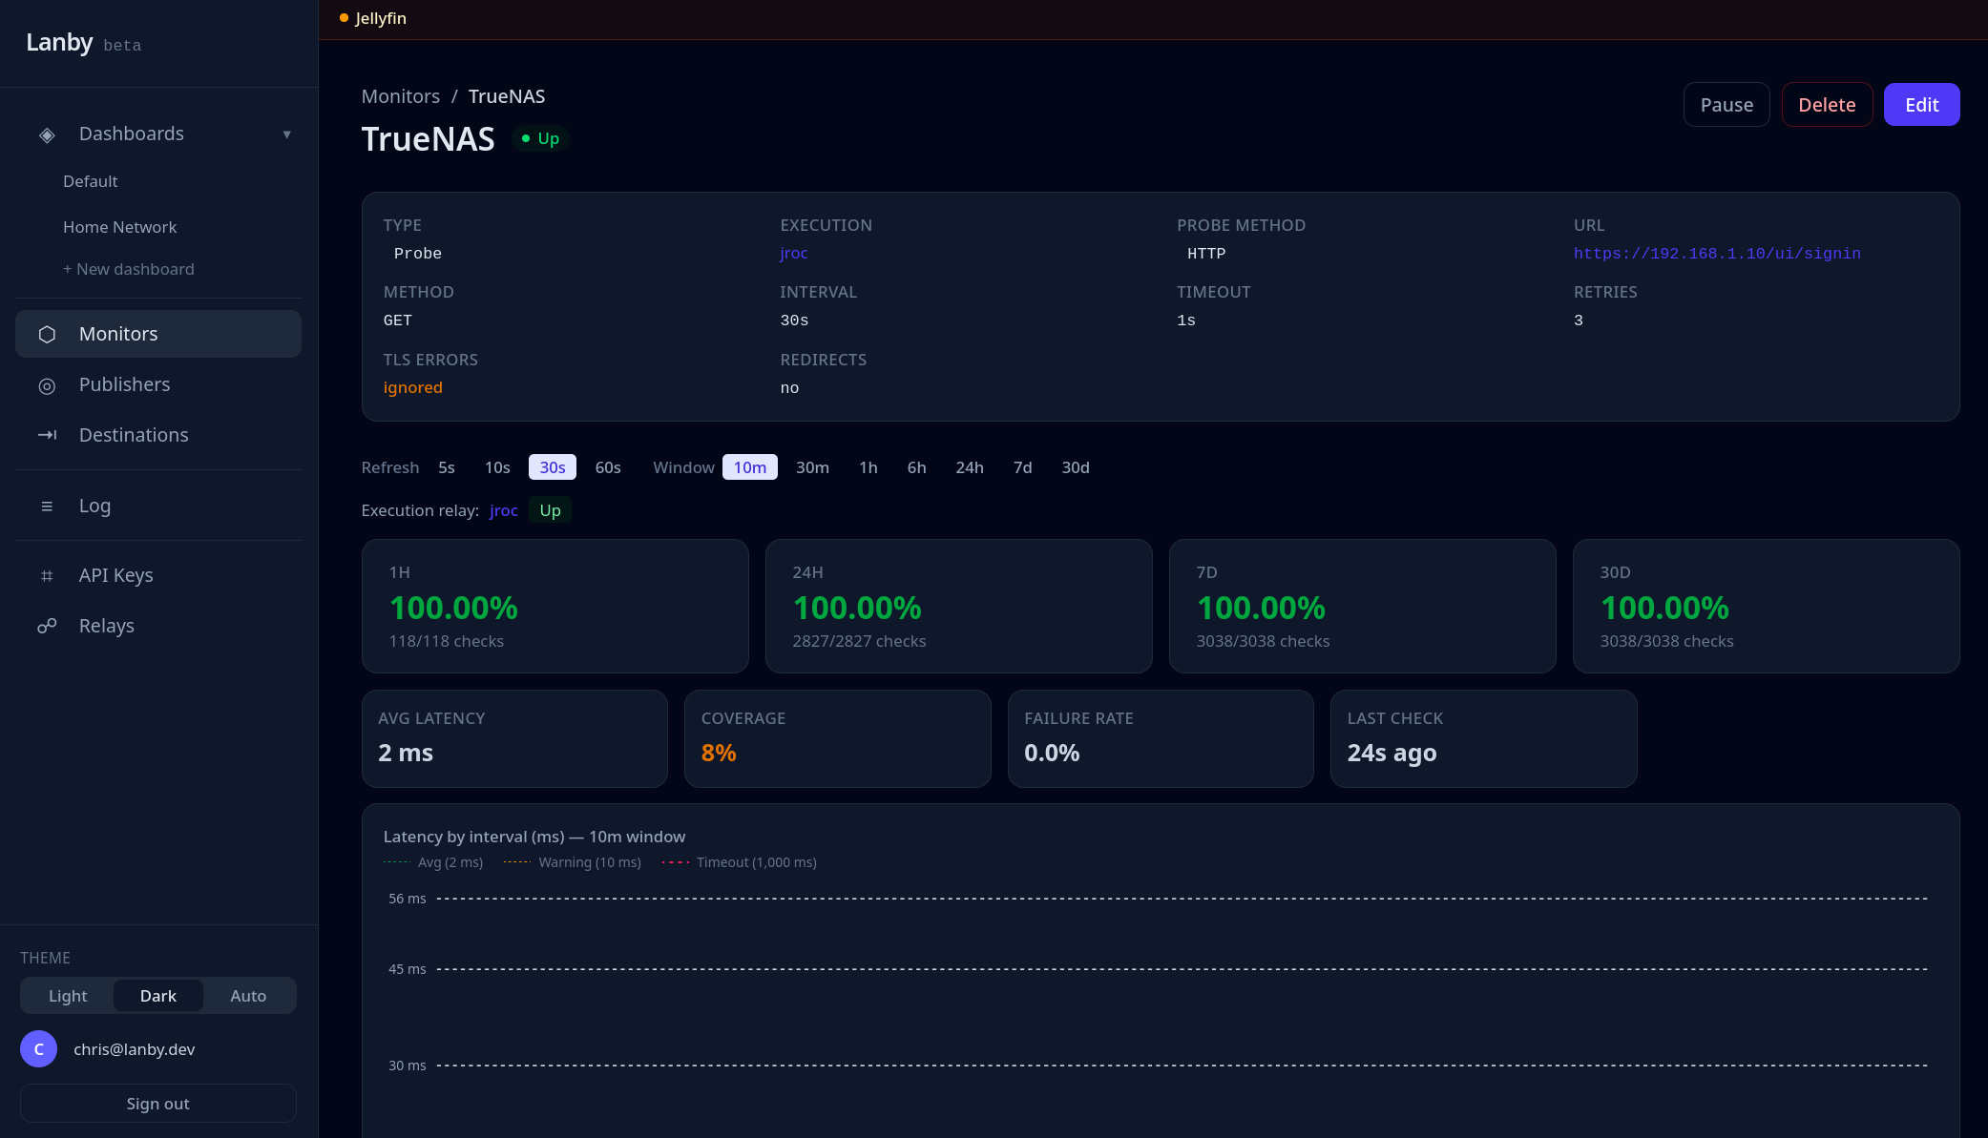Screen dimensions: 1988x1138
Task: Click the Relays link icon
Action: (47, 626)
